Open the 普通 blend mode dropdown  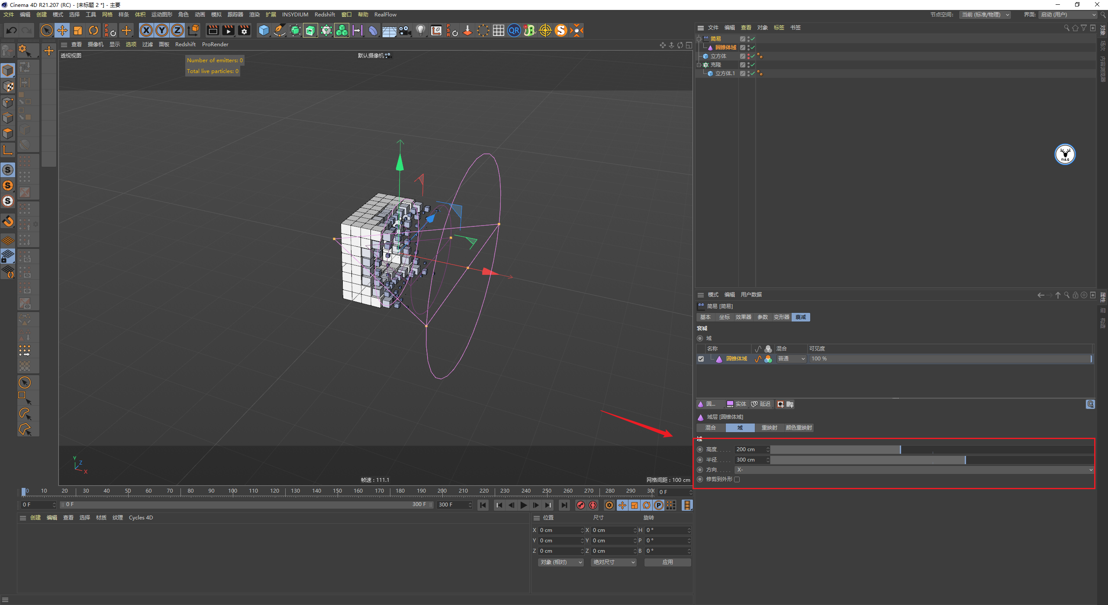pos(791,359)
